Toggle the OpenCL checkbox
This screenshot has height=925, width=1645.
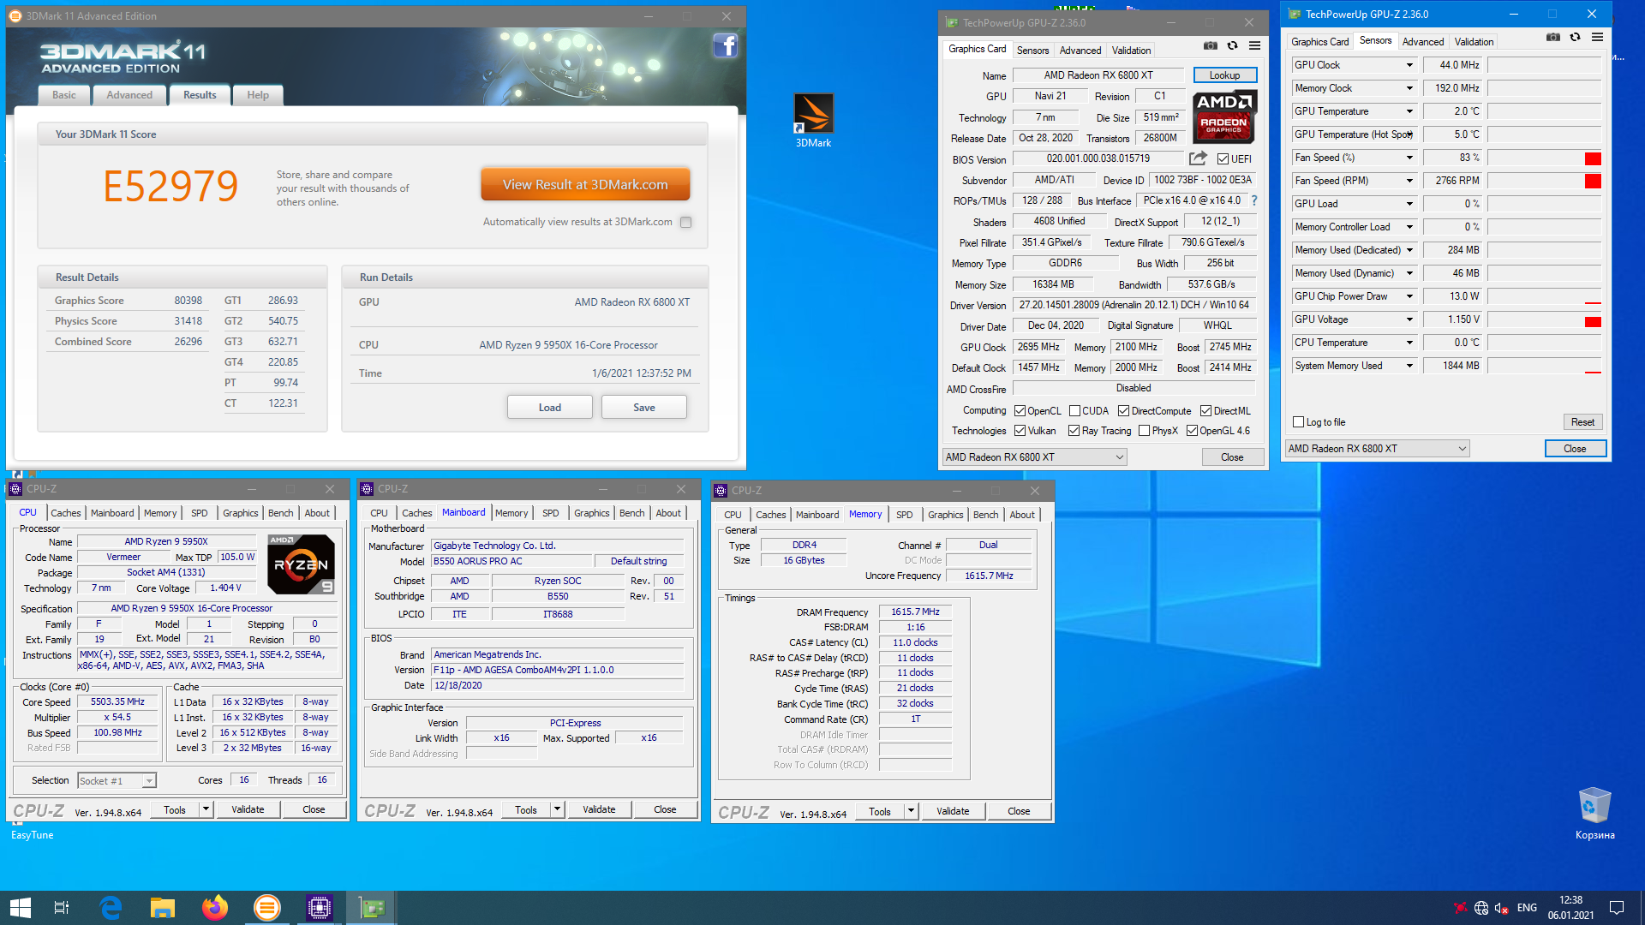1020,411
